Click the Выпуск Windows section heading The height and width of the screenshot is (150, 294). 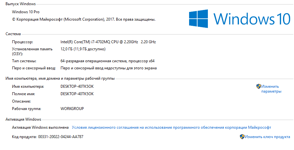tap(21, 4)
